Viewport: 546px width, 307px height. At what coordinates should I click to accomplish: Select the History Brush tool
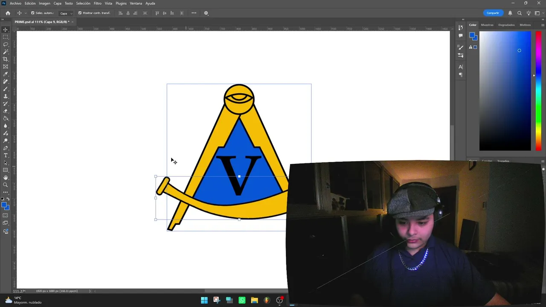coord(6,104)
